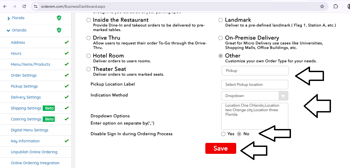Click the Dropdown Options text area
Screen dimensions: 350x168
pos(254,116)
